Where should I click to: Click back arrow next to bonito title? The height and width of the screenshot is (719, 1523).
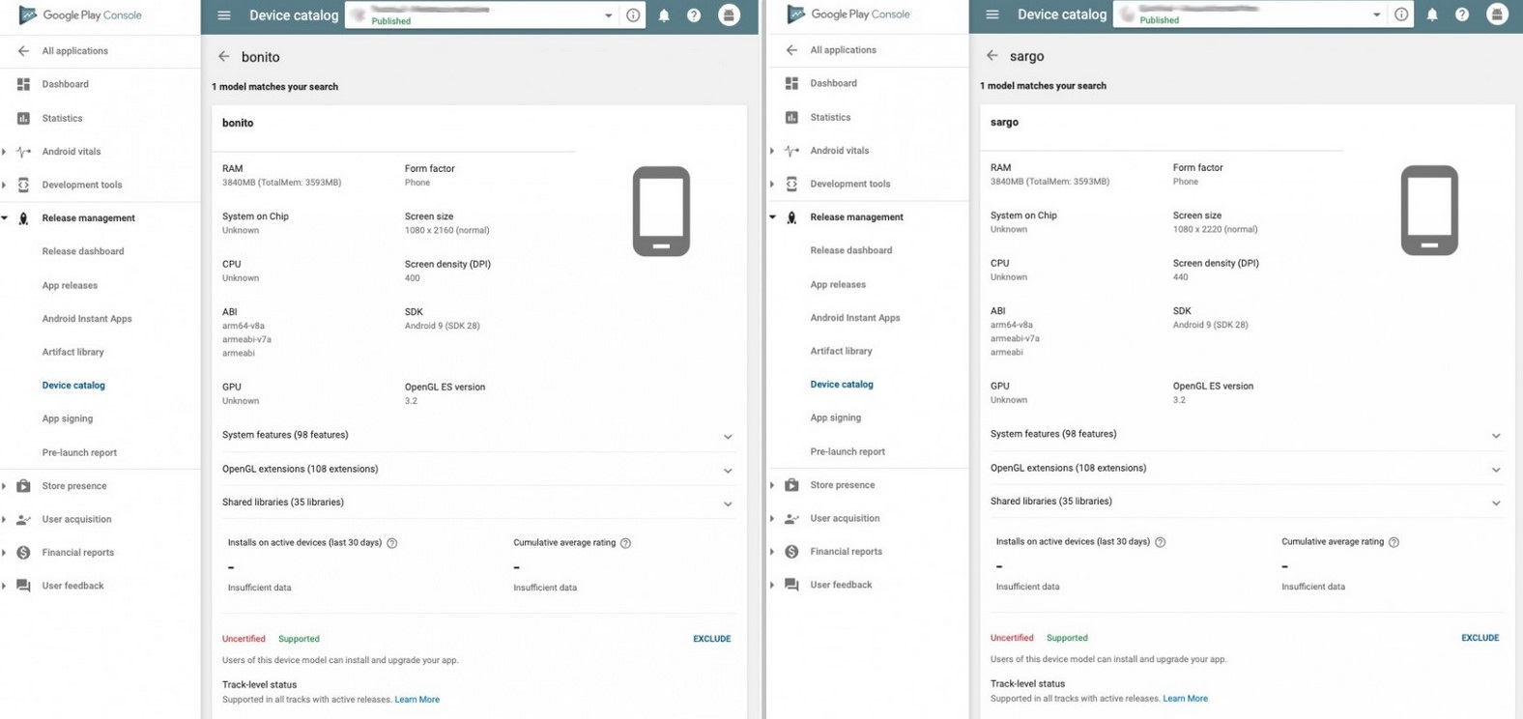(x=224, y=57)
